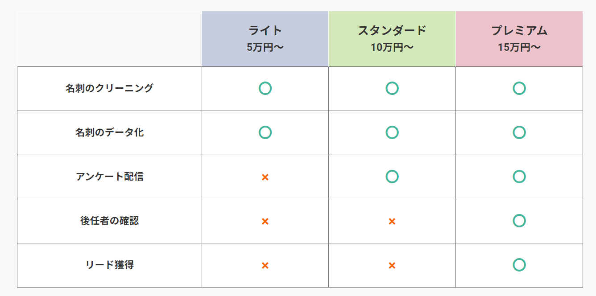
Task: Click circle icon for ライト 名刺のクリーニング
Action: pyautogui.click(x=265, y=88)
